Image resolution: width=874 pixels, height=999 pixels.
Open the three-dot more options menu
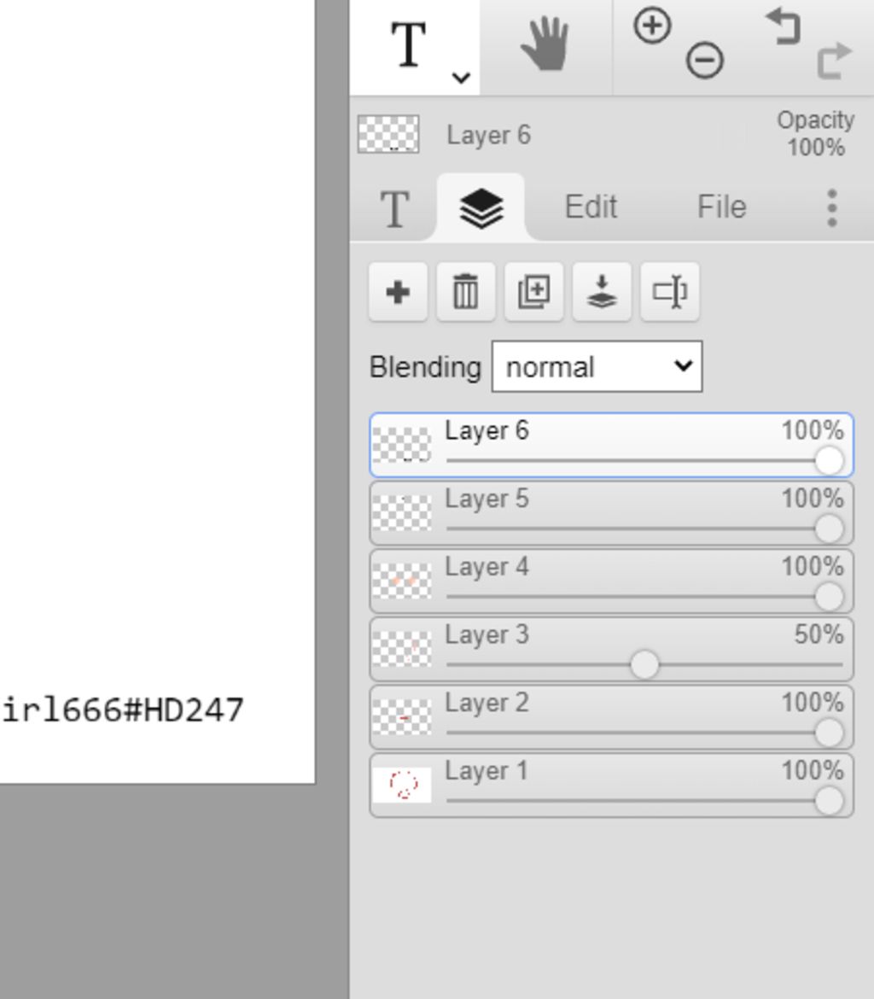[832, 207]
